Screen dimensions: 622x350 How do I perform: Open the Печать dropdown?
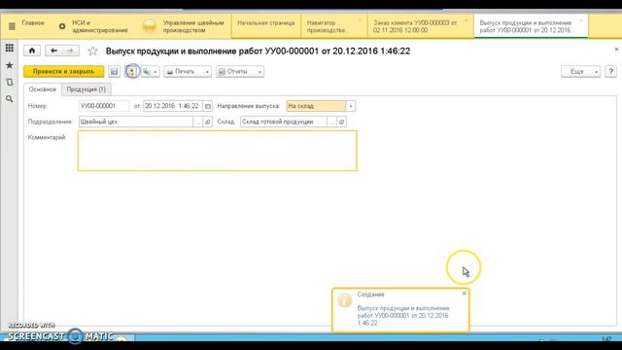188,71
